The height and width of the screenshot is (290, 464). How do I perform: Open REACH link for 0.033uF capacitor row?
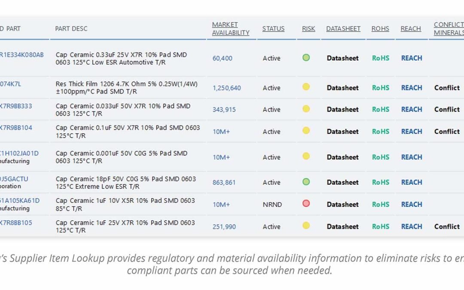coord(412,109)
